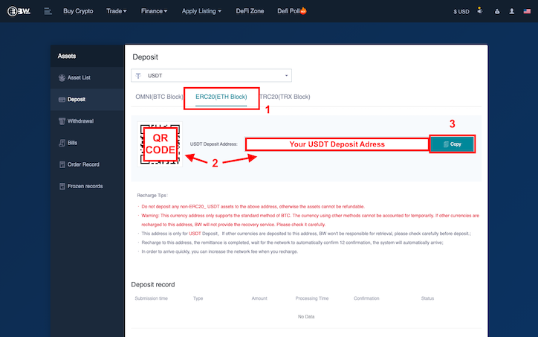Copy the USDT deposit address

[x=452, y=144]
